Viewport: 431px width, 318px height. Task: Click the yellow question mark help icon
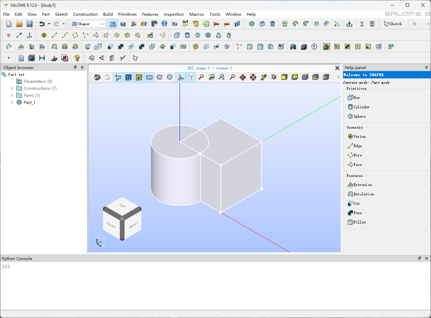point(77,58)
